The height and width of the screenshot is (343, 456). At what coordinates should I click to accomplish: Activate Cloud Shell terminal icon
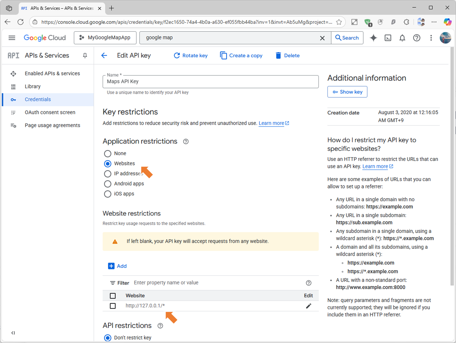pos(388,38)
